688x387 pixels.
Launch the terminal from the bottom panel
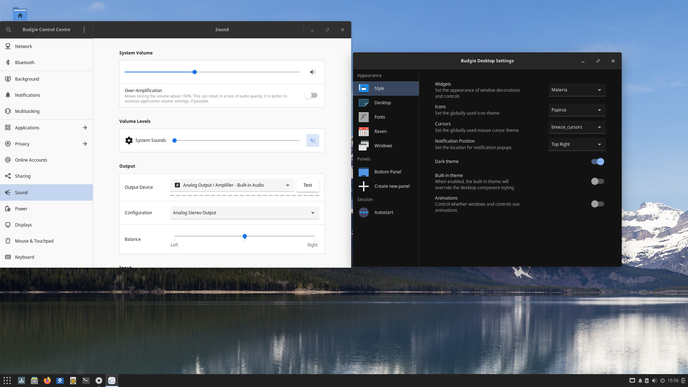point(86,381)
